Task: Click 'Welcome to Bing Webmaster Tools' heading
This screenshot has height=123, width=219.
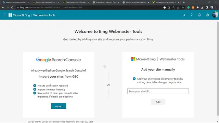Action: click(x=108, y=31)
